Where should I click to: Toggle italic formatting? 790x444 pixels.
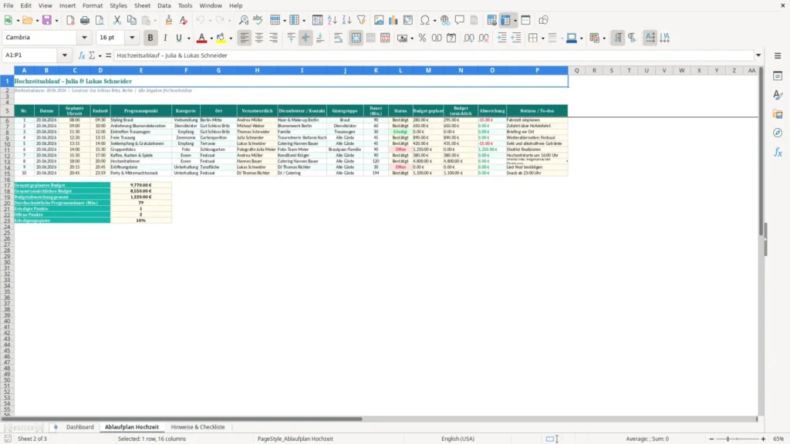coord(165,38)
